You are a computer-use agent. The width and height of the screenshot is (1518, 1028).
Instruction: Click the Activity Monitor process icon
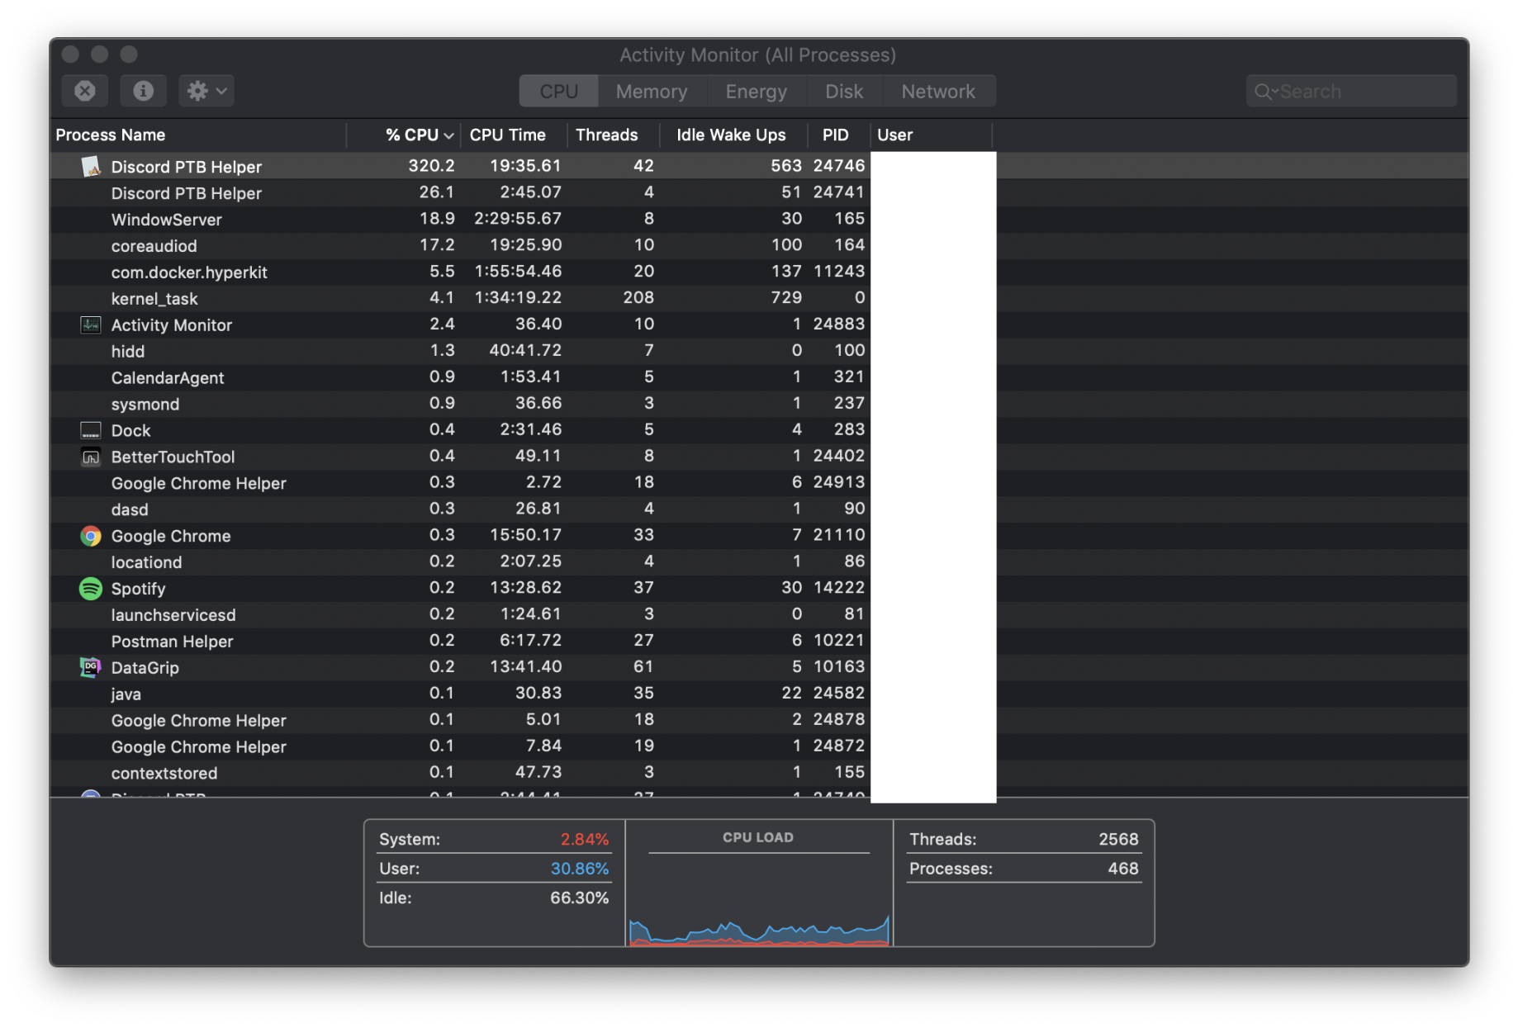[x=91, y=325]
